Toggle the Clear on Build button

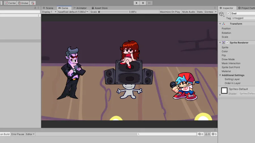(5, 134)
